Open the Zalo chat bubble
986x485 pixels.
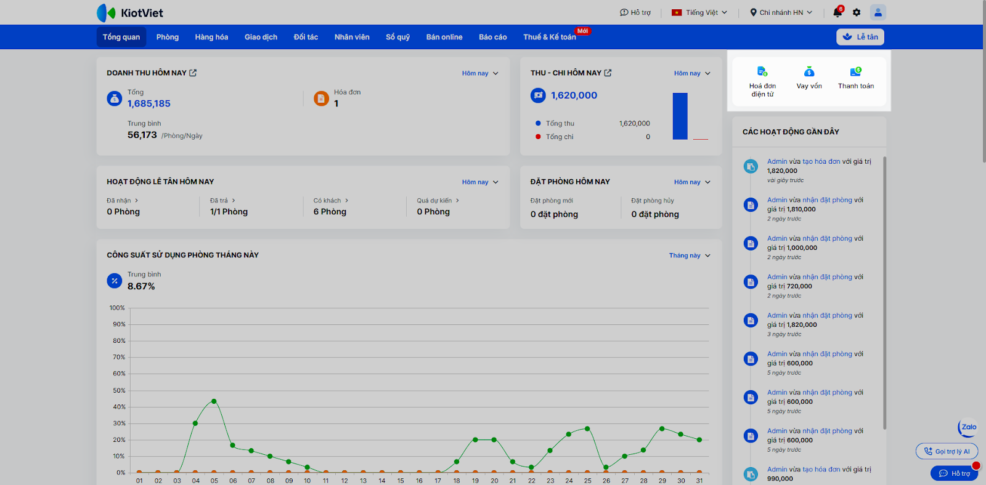[x=968, y=427]
